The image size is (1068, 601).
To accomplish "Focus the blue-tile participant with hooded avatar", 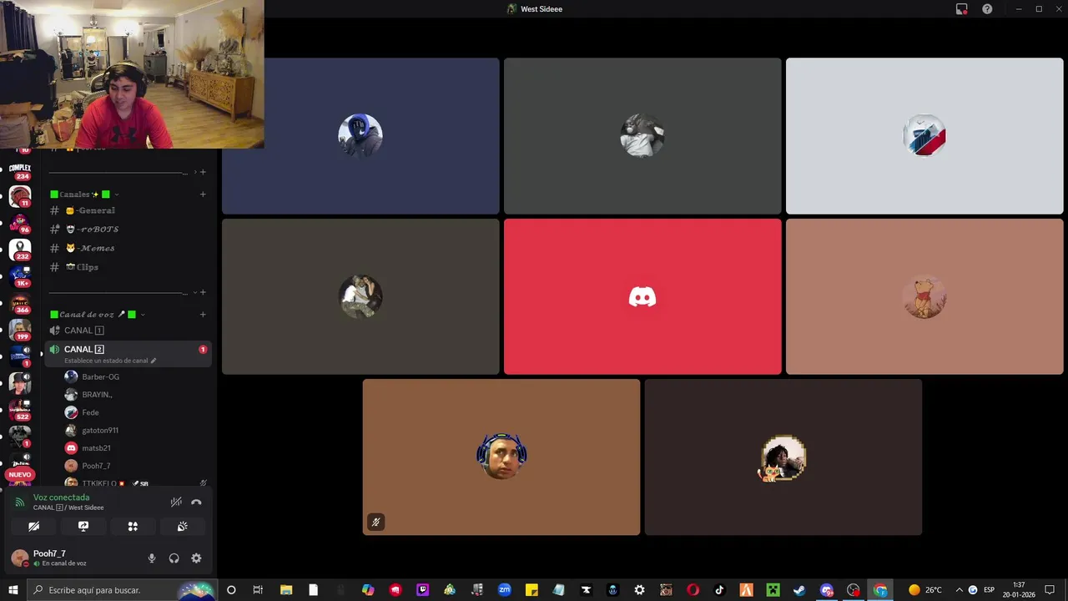I will (360, 136).
